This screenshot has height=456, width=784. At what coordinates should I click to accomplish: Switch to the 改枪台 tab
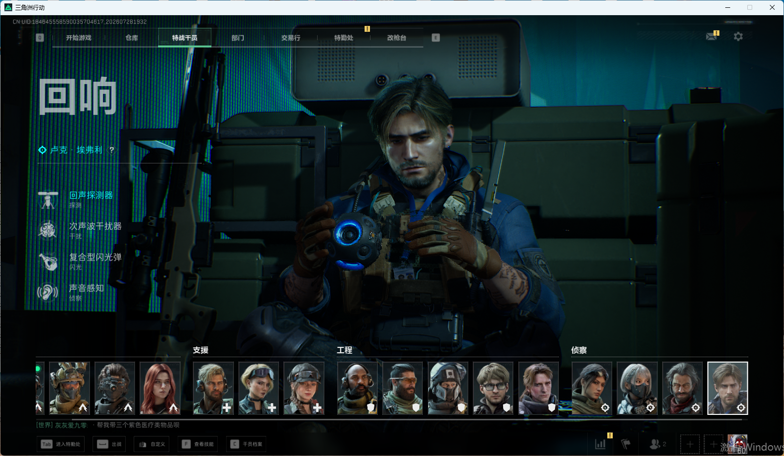(x=396, y=38)
